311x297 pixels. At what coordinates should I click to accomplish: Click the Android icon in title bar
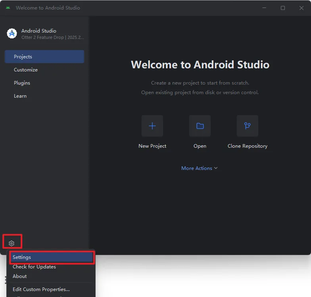point(8,8)
